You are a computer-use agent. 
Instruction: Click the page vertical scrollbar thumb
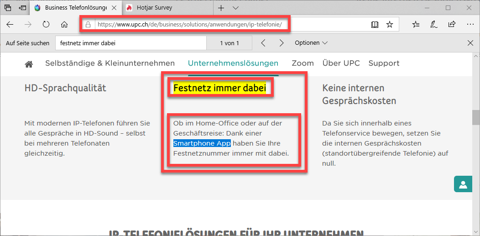(x=475, y=117)
